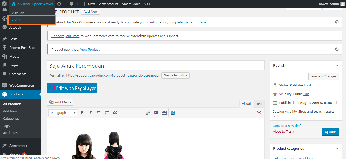Collapse the Product categories panel

[x=337, y=149]
